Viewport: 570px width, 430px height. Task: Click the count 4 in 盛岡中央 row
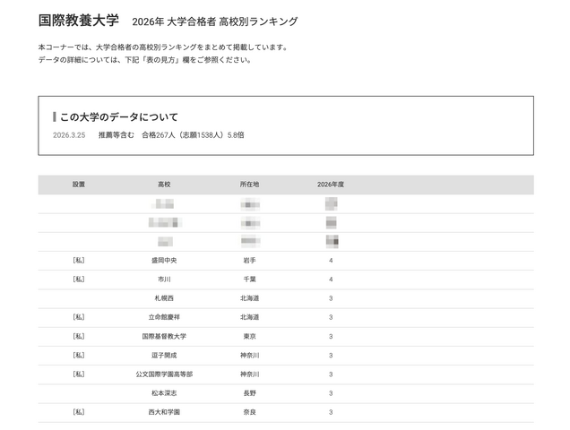(x=331, y=261)
